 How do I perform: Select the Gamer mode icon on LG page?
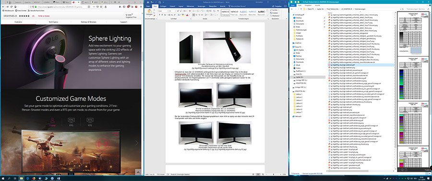click(x=52, y=121)
